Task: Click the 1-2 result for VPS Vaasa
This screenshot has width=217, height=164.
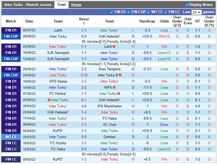Action: click(84, 81)
